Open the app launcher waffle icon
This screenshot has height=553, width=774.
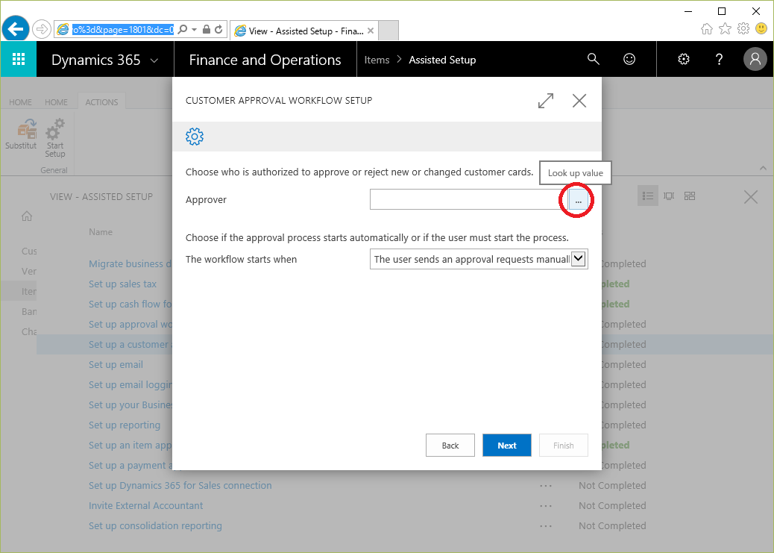[x=18, y=59]
